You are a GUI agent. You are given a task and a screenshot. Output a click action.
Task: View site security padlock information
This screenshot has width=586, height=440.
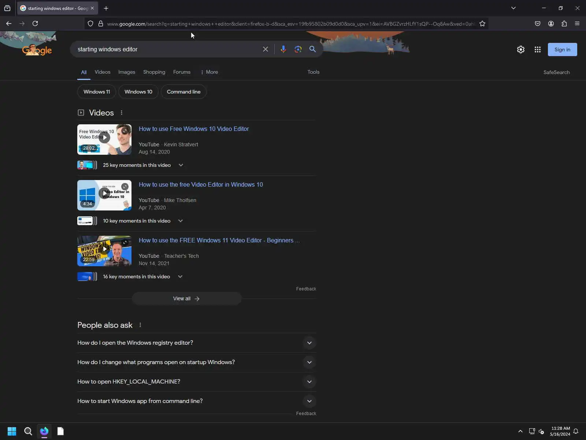pos(101,24)
